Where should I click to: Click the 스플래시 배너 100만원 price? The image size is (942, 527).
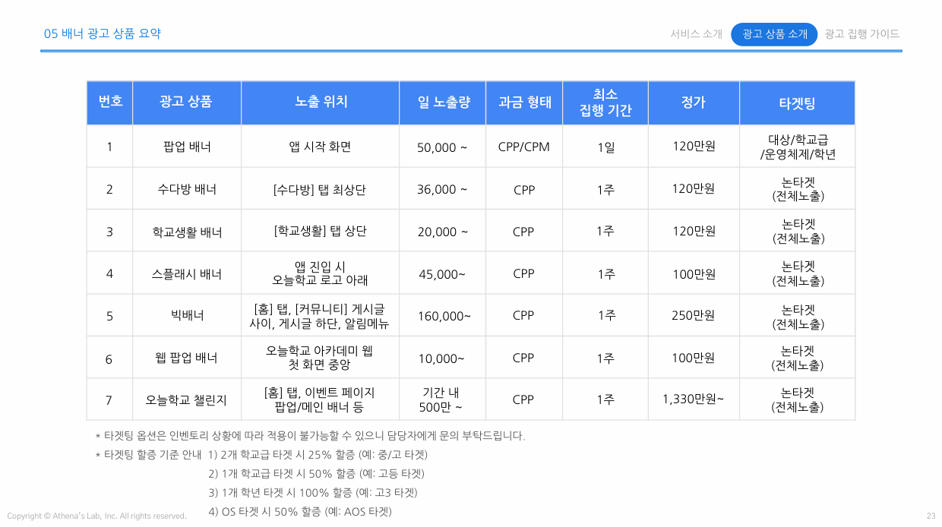[694, 274]
